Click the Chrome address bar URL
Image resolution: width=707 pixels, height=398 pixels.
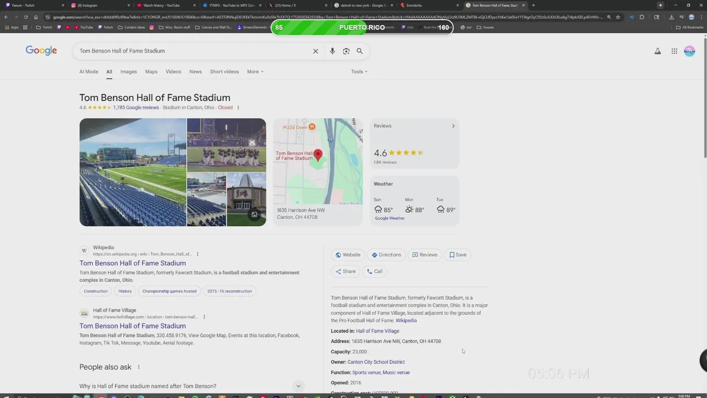[x=326, y=17]
